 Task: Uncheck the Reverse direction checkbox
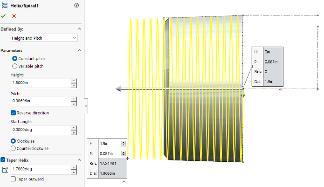pos(13,112)
